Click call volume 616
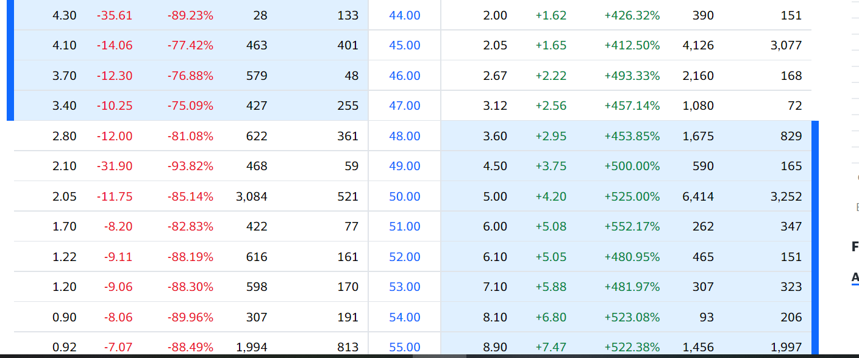The image size is (859, 358). 257,257
